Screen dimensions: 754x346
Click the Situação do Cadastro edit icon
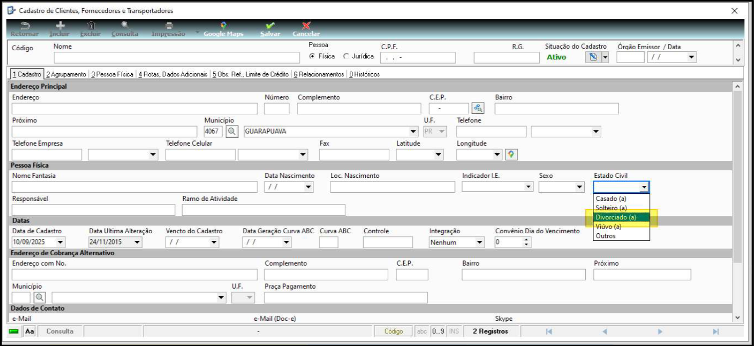click(x=592, y=57)
